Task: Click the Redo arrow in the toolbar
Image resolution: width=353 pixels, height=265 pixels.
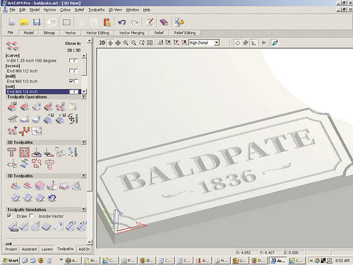Action: click(x=135, y=23)
